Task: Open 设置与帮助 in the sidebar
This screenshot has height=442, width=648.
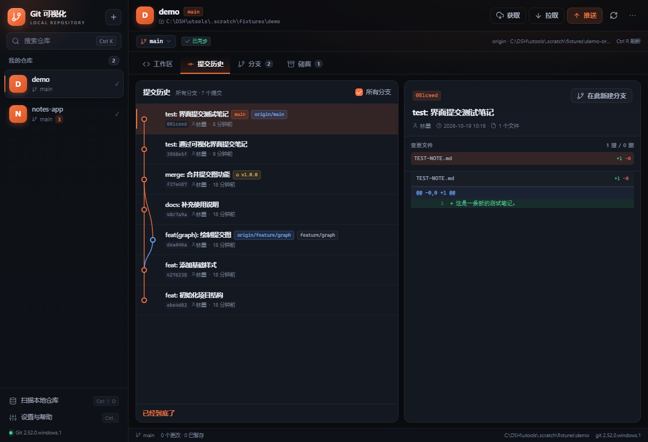Action: [64, 417]
